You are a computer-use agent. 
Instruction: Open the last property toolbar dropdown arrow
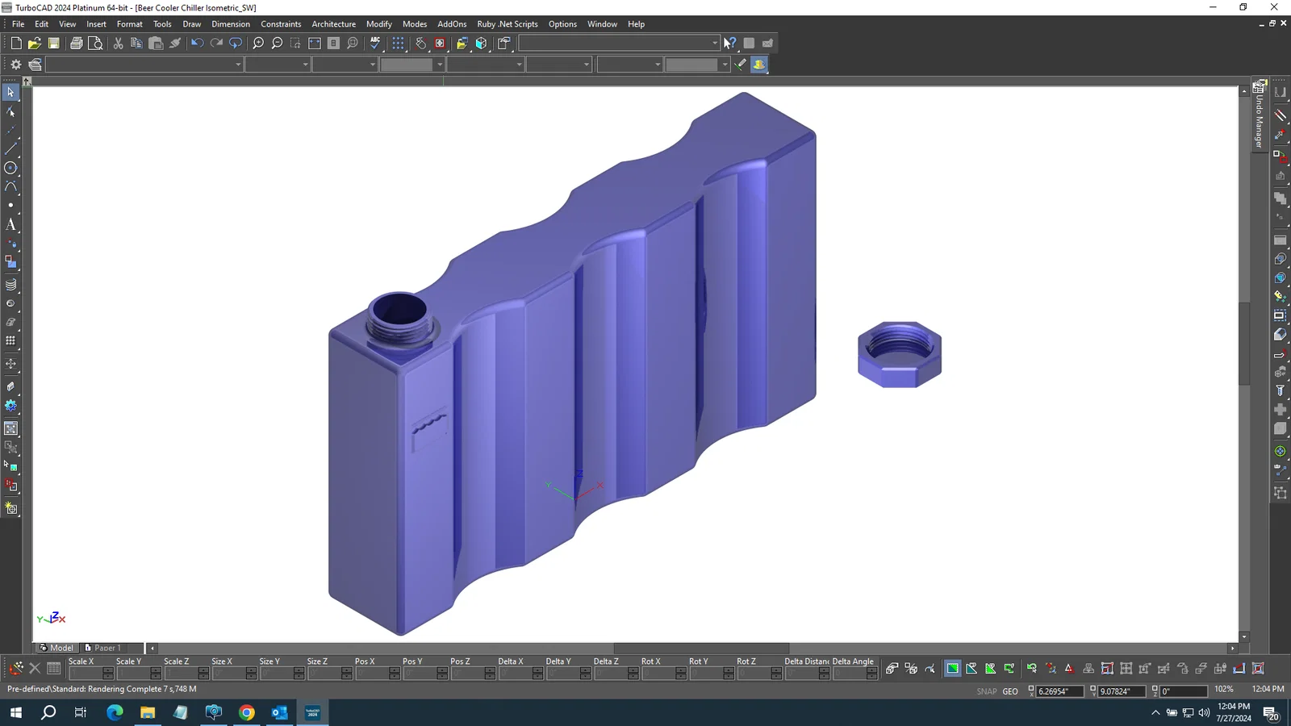tap(725, 65)
